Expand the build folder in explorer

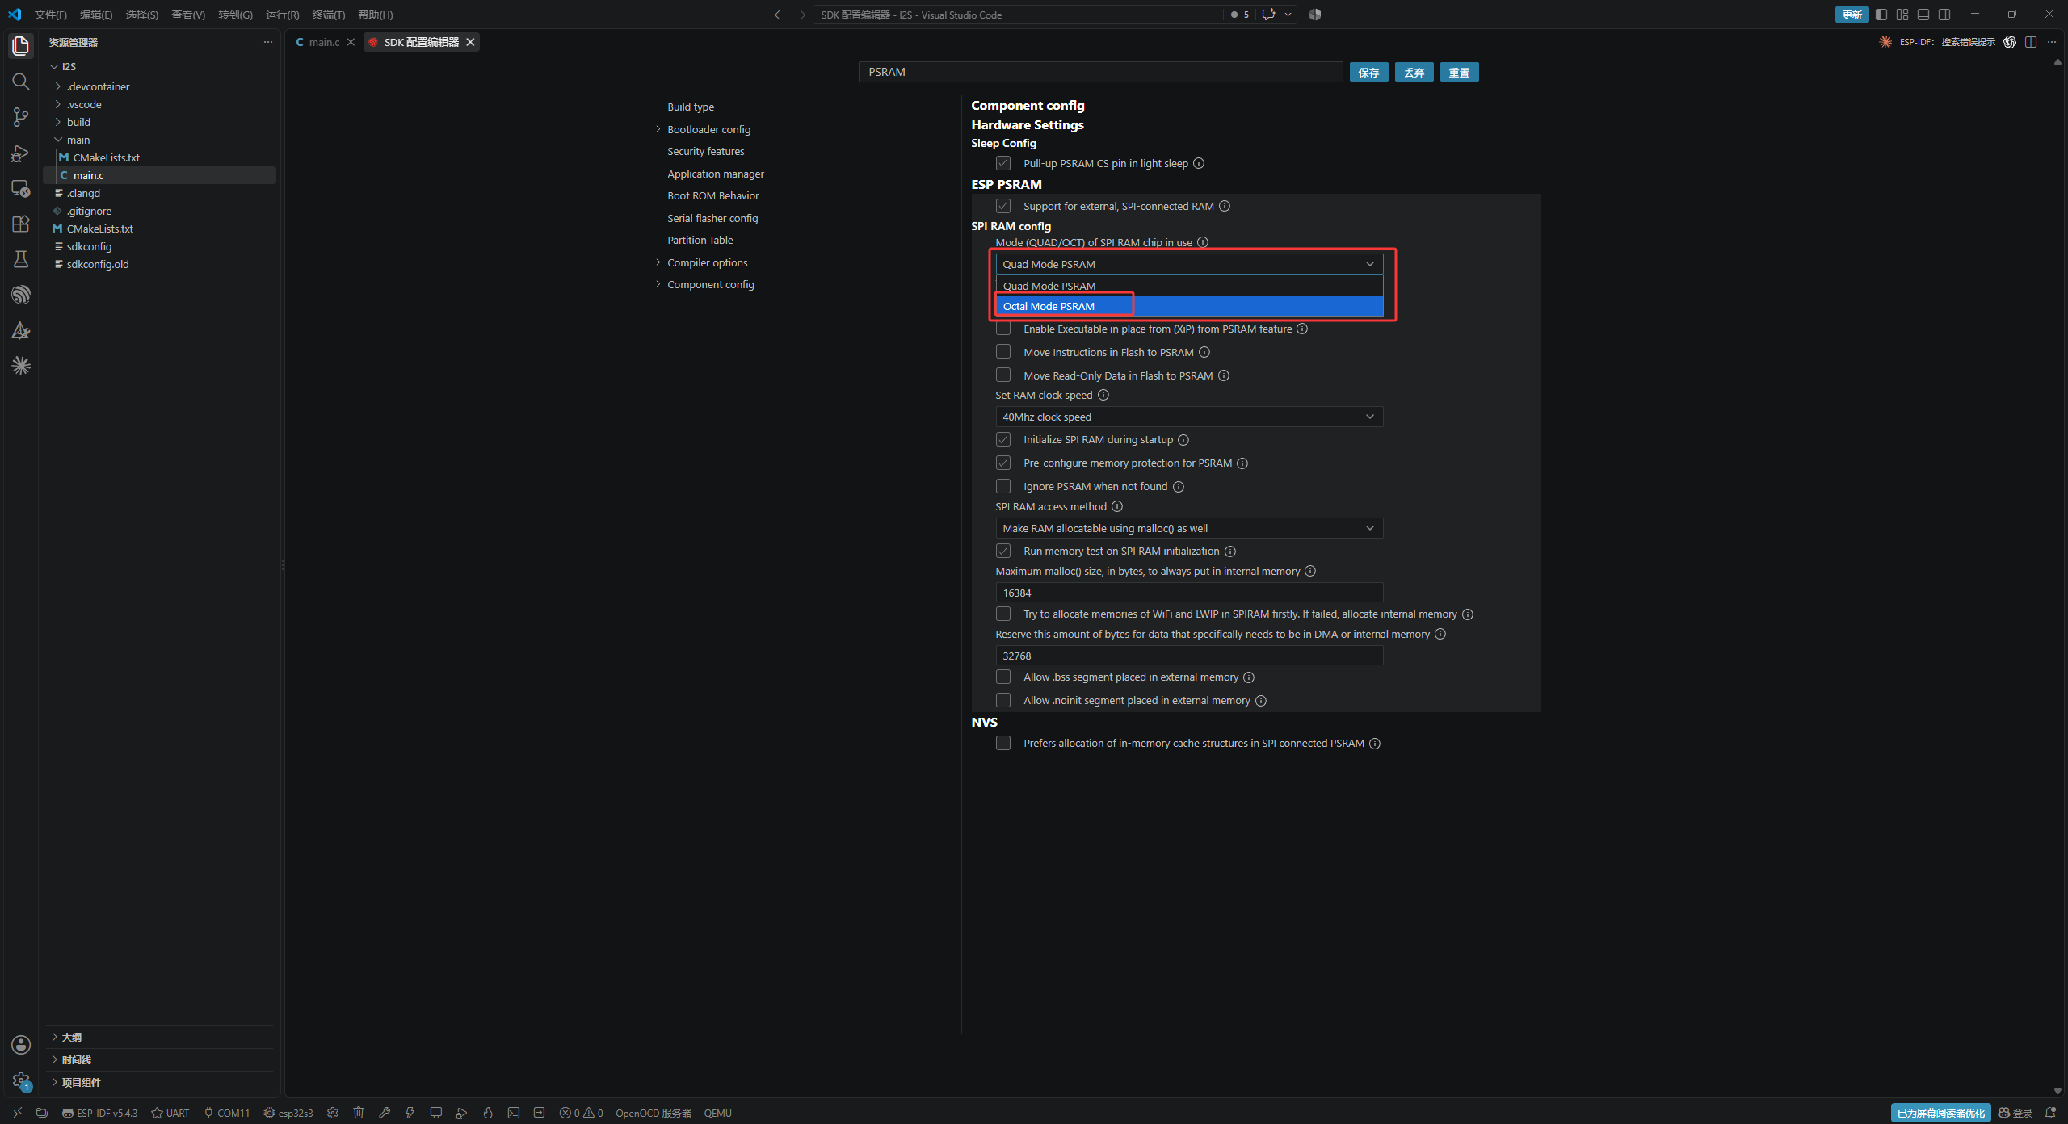(x=78, y=122)
